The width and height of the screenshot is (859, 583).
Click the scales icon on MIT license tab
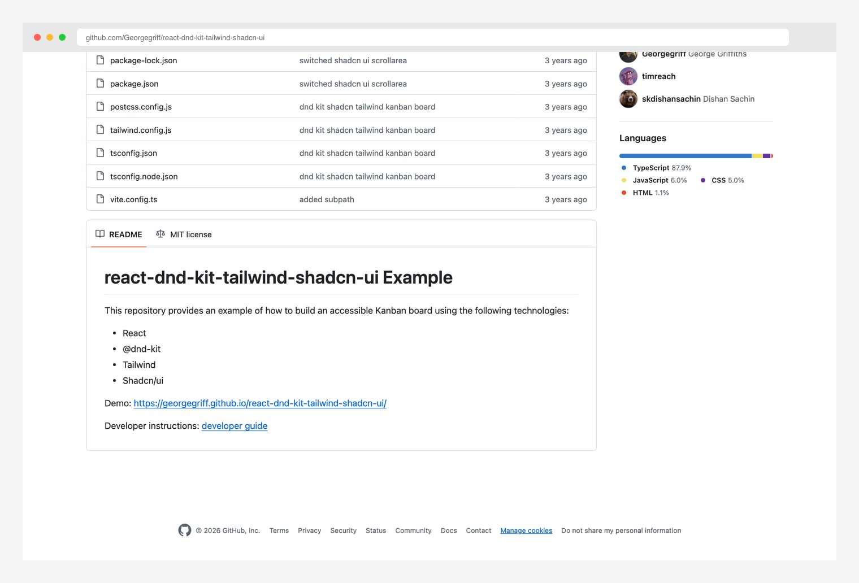160,234
